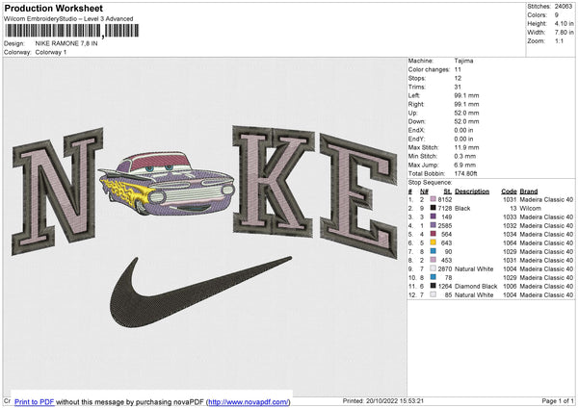The width and height of the screenshot is (578, 408).
Task: Click the Height value 4.10 in
Action: tap(564, 23)
